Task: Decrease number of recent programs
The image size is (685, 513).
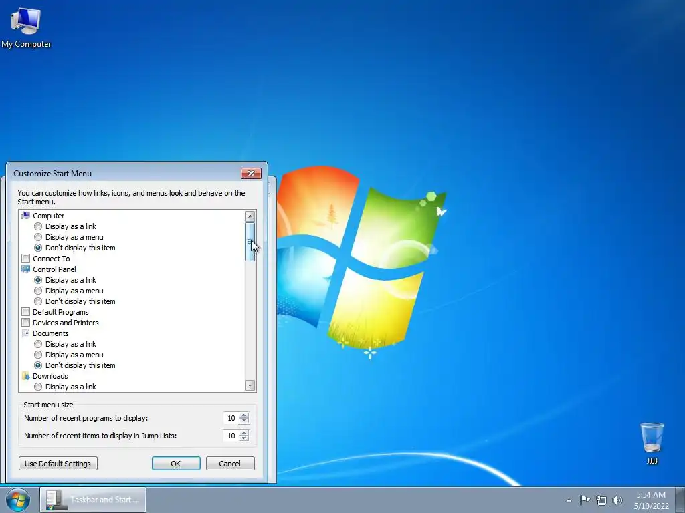Action: pos(244,421)
